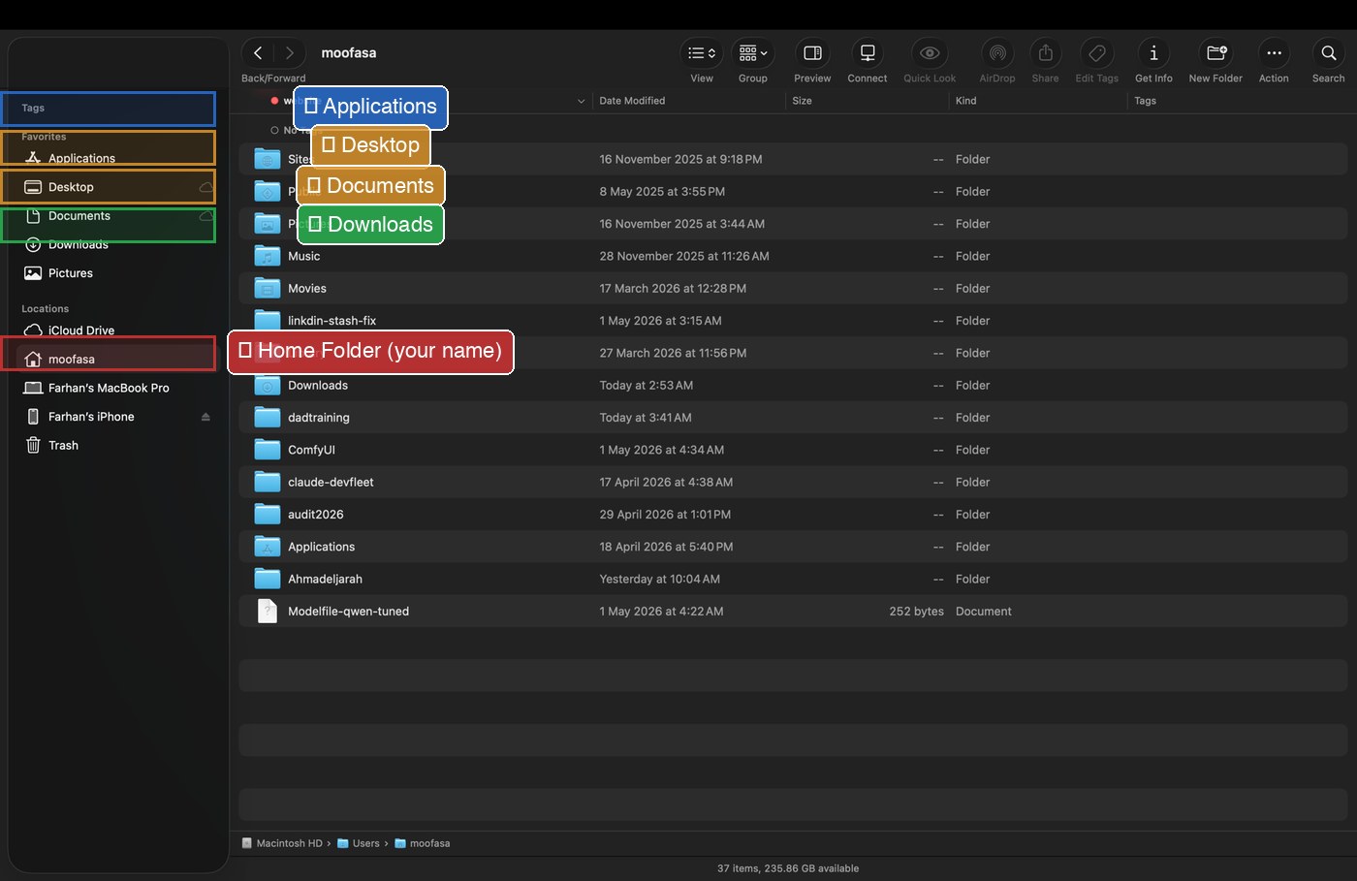Click the Search magnifier icon
The image size is (1357, 881).
tap(1329, 53)
